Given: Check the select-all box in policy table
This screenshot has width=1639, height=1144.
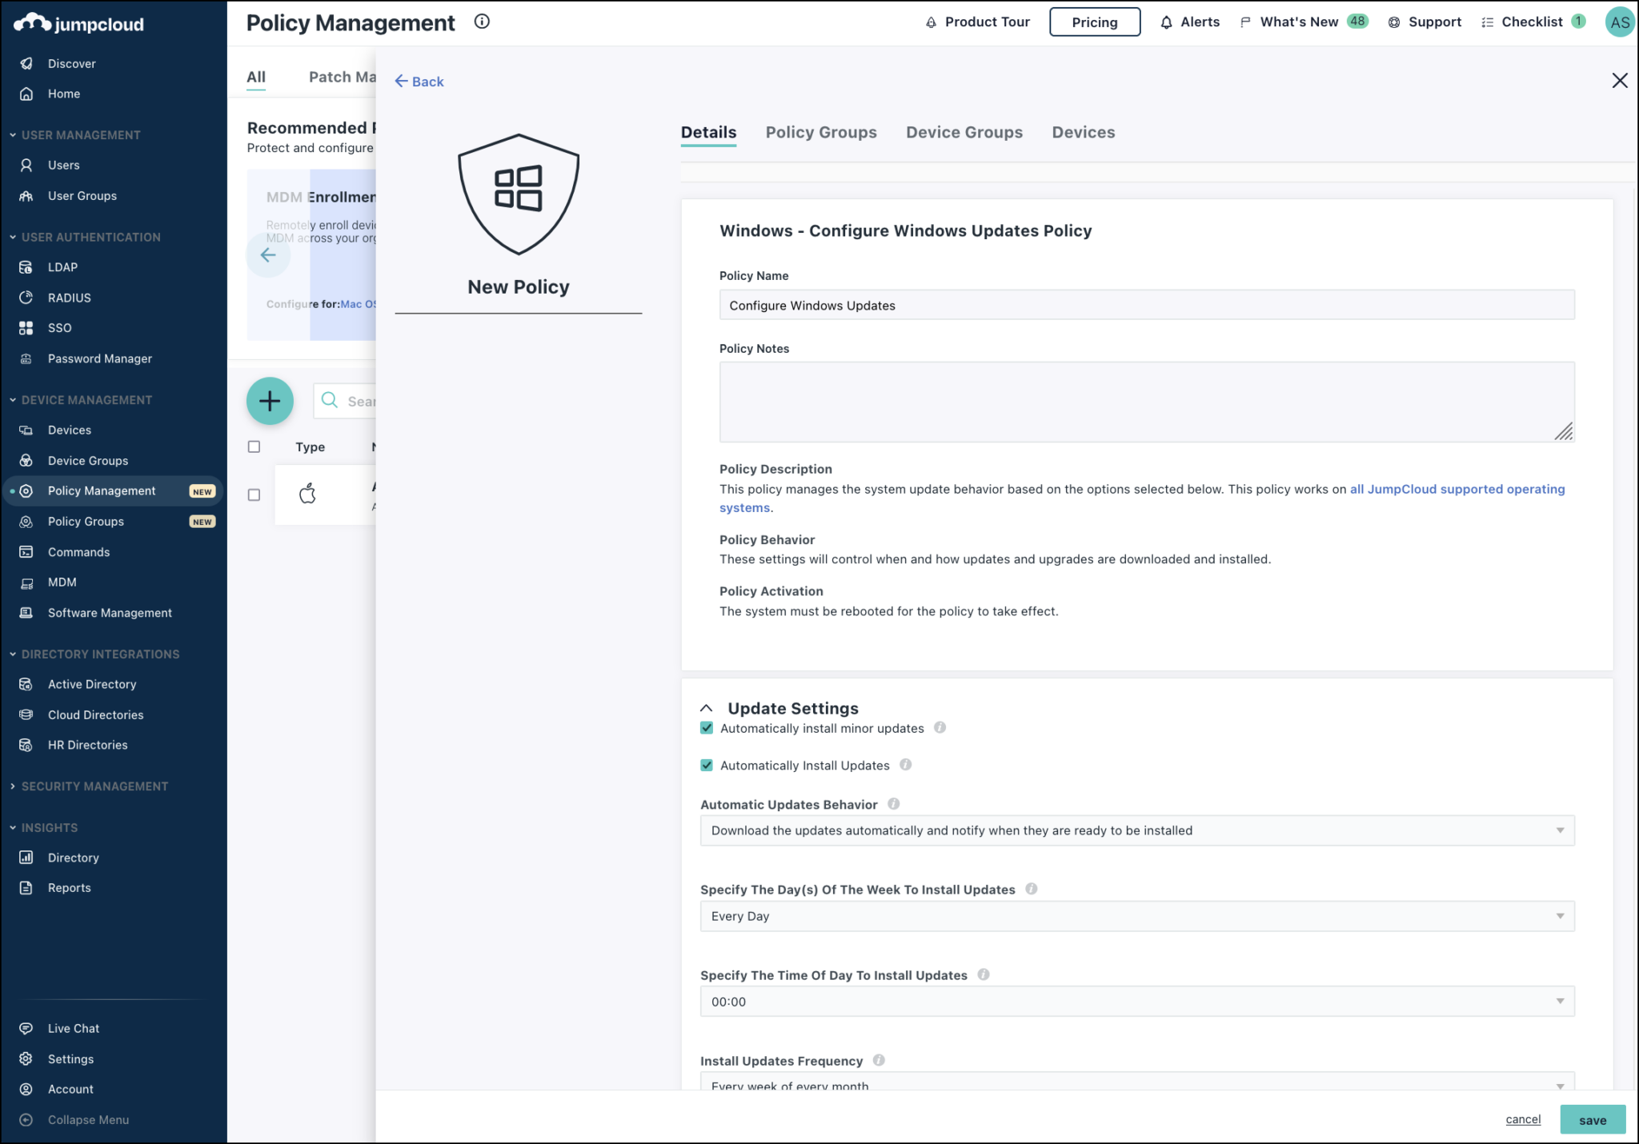Looking at the screenshot, I should pyautogui.click(x=254, y=446).
